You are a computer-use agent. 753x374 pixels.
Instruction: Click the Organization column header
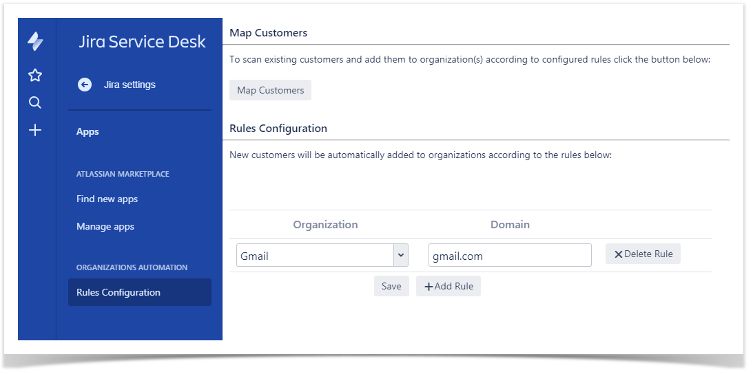[x=325, y=224]
